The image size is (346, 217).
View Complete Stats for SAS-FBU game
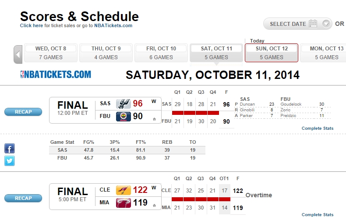coord(318,128)
